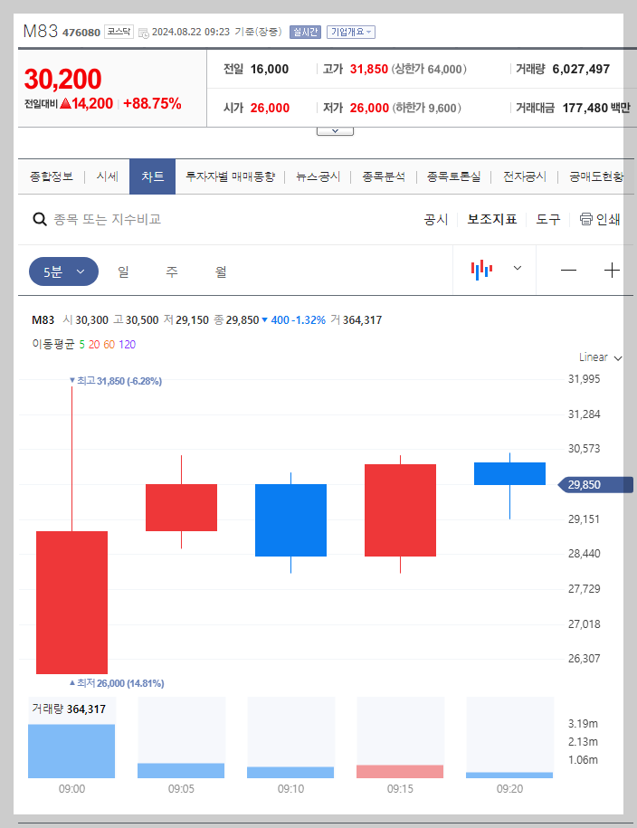Screen dimensions: 637x828
Task: Click the 09:20 time axis label
Action: (509, 789)
